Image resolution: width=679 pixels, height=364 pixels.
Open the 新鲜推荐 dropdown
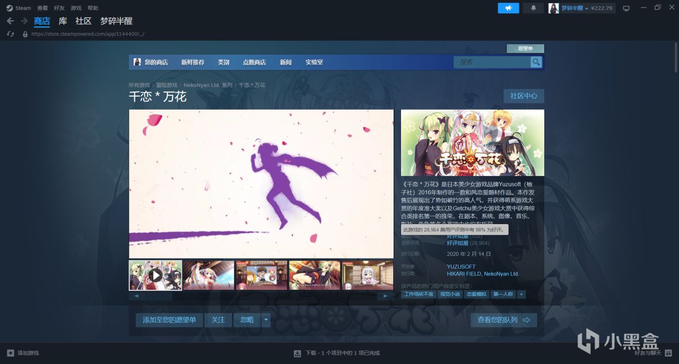pyautogui.click(x=193, y=62)
